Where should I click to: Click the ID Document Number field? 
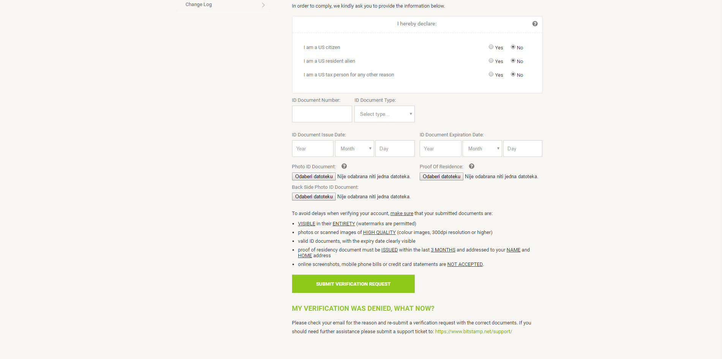point(322,114)
